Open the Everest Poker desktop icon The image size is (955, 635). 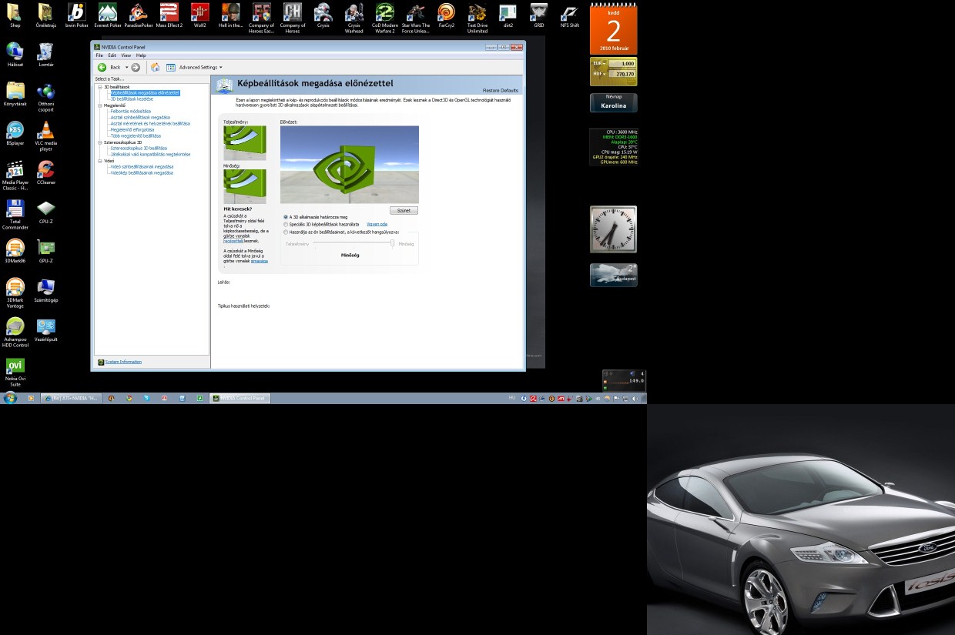point(108,15)
